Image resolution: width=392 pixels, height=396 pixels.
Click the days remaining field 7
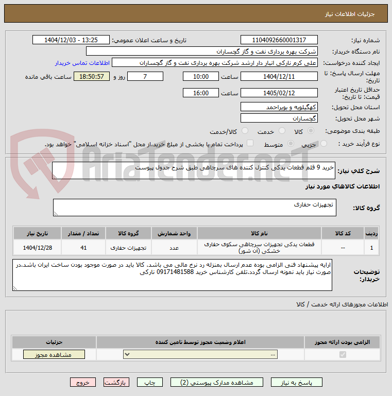(145, 76)
